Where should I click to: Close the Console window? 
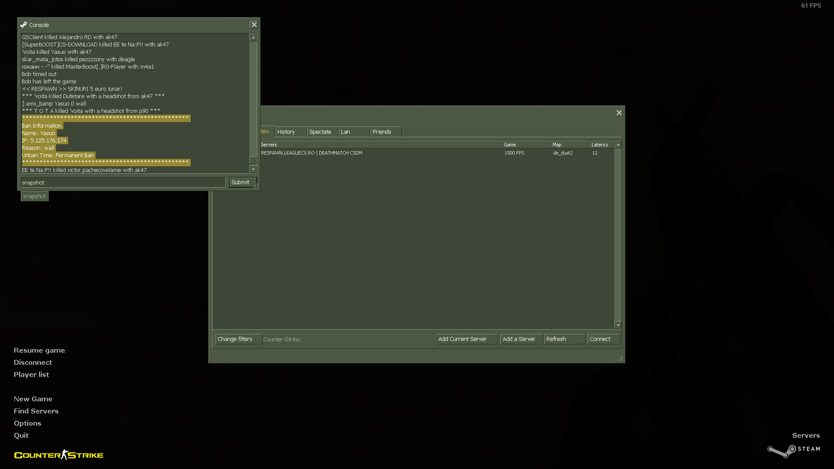pos(254,25)
